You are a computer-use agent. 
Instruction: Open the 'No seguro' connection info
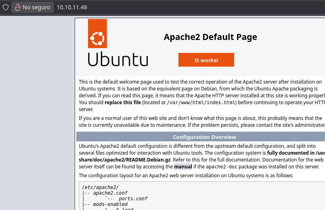(33, 7)
